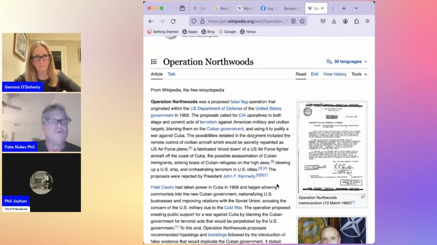This screenshot has width=437, height=245.
Task: Open the Apple bookmark
Action: [190, 32]
